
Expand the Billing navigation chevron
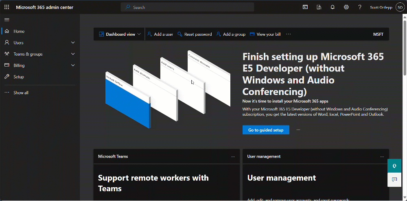73,65
